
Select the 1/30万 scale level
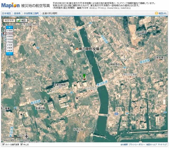point(10,48)
